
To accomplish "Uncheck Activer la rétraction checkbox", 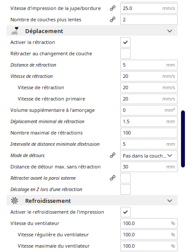I will pyautogui.click(x=125, y=42).
